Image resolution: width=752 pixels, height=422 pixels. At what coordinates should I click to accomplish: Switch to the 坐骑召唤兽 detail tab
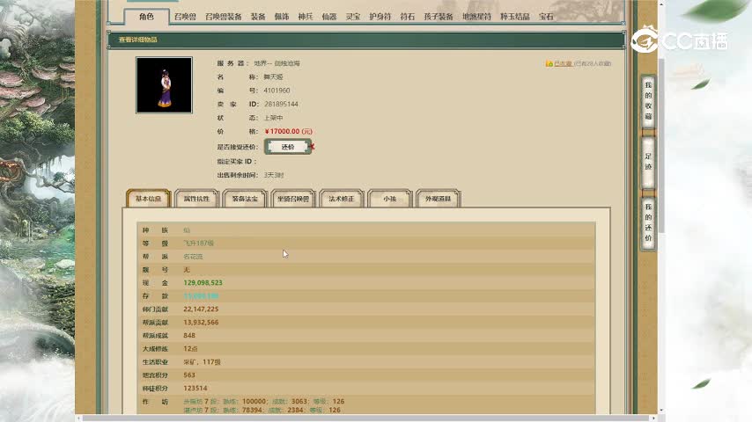click(x=293, y=199)
